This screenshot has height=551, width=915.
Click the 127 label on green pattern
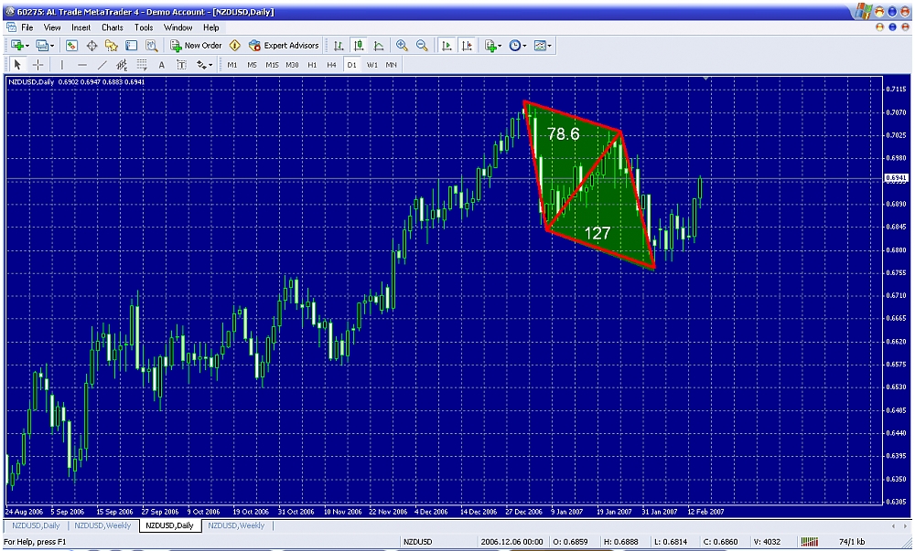coord(597,233)
